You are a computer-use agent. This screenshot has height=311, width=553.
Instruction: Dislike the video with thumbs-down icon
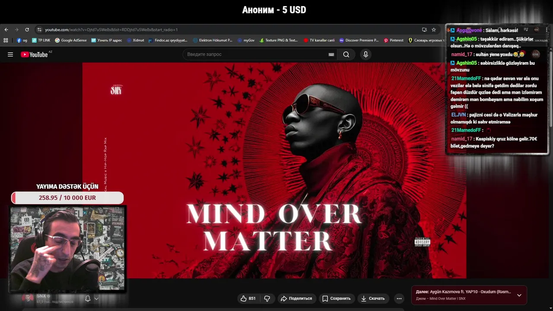[267, 298]
